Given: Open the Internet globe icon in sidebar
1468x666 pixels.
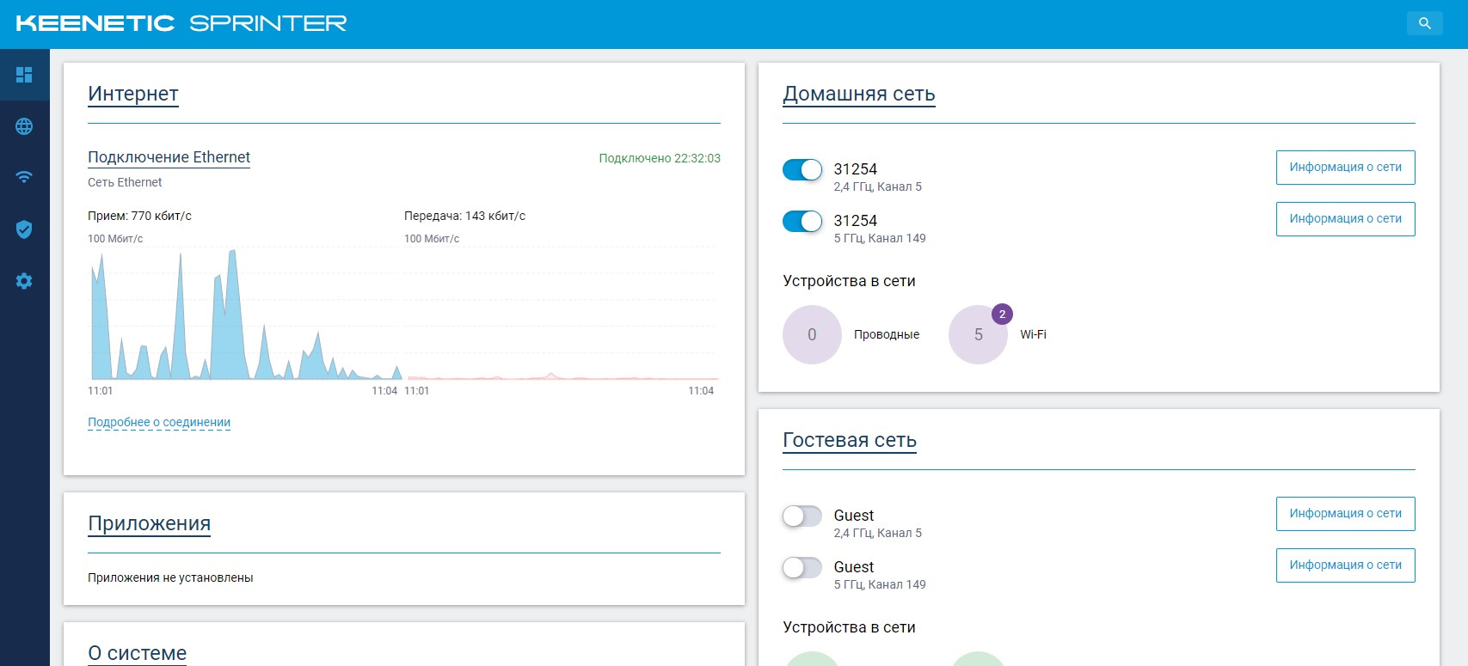Looking at the screenshot, I should (x=24, y=126).
